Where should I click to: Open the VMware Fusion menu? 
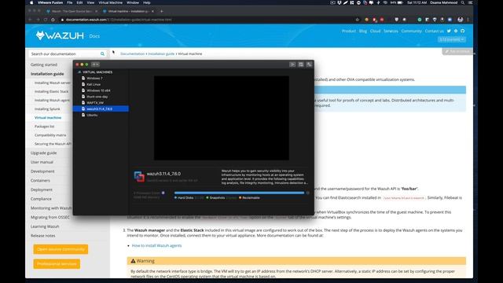pos(50,2)
